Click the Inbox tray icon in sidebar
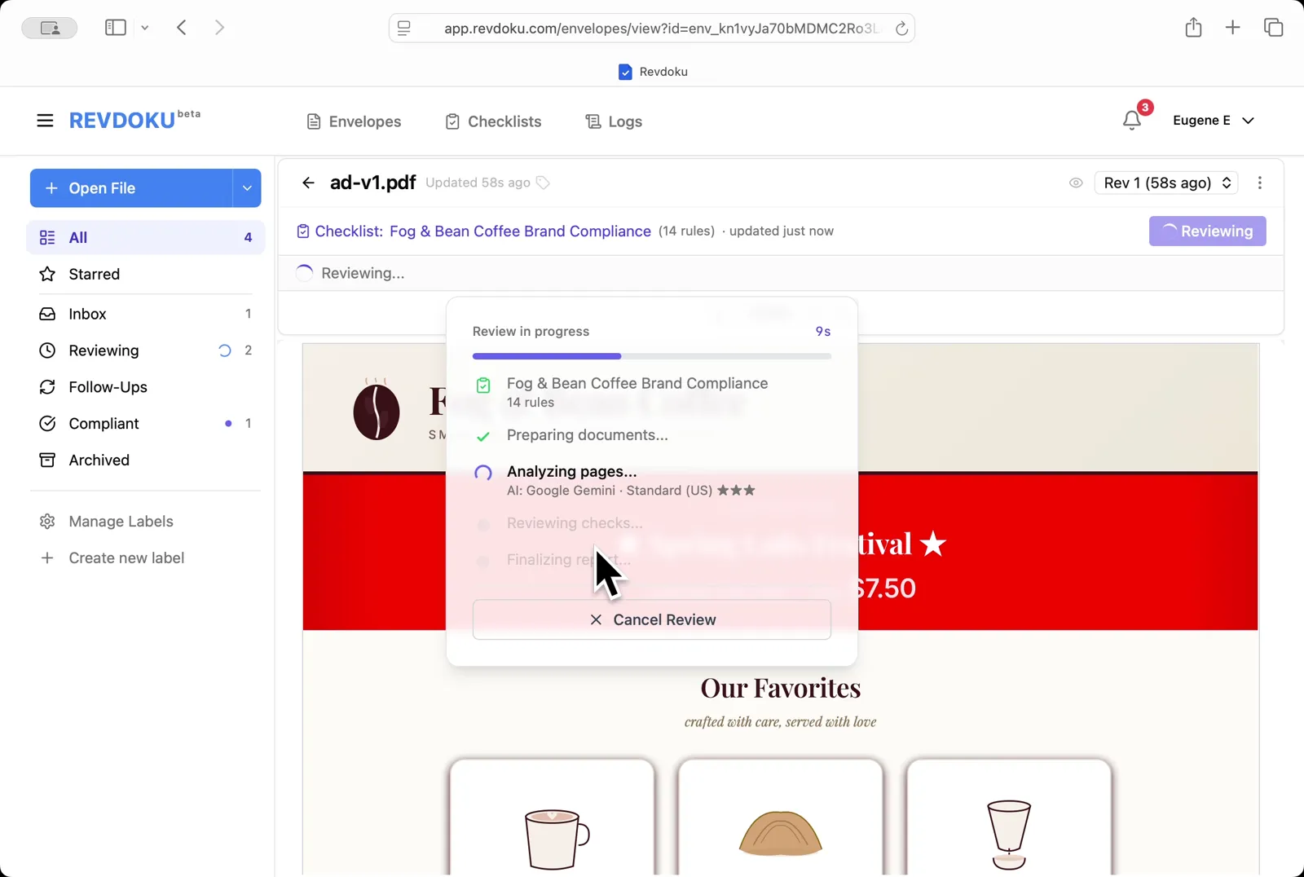The width and height of the screenshot is (1304, 877). [47, 313]
